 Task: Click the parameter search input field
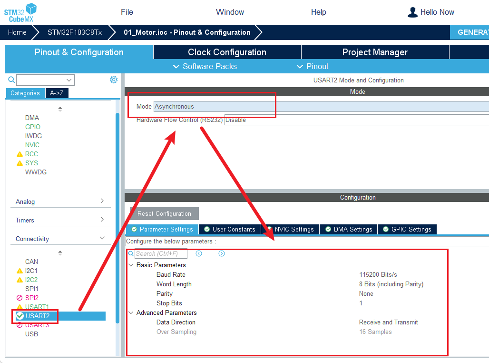point(161,254)
